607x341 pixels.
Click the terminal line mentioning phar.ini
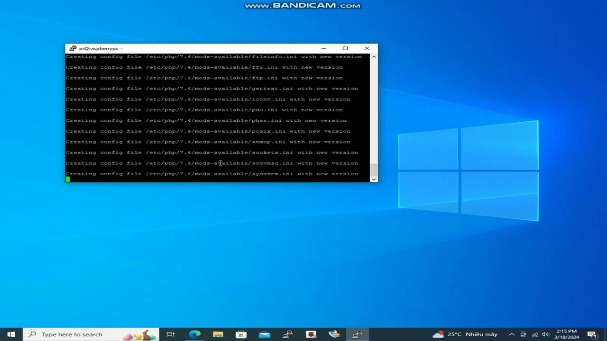pyautogui.click(x=206, y=121)
